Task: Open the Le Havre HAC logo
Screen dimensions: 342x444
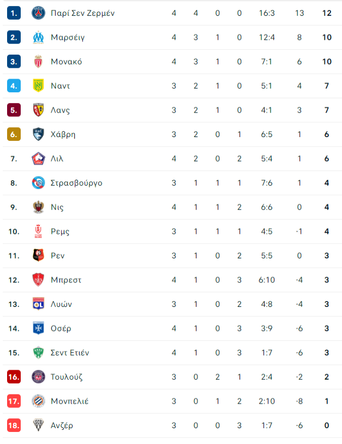Action: pos(38,134)
